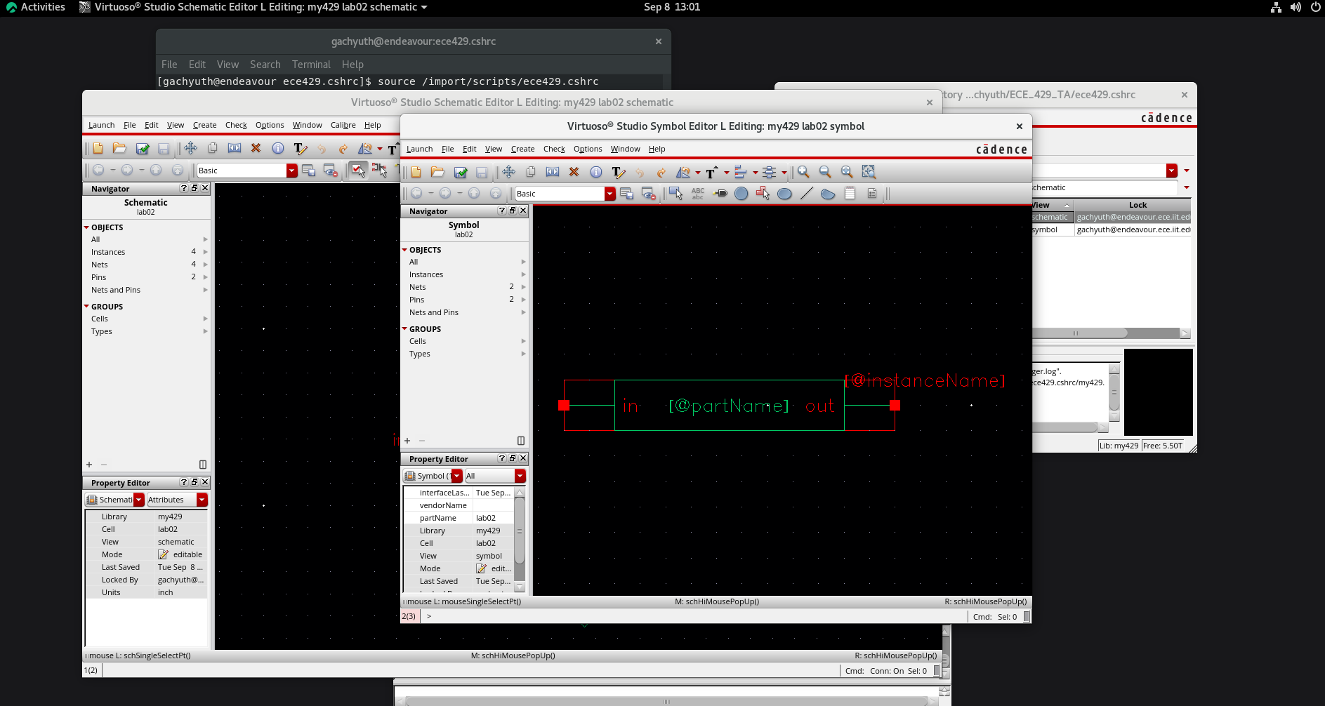1325x706 pixels.
Task: Float the Symbol Editor Property Editor panel
Action: tap(513, 458)
